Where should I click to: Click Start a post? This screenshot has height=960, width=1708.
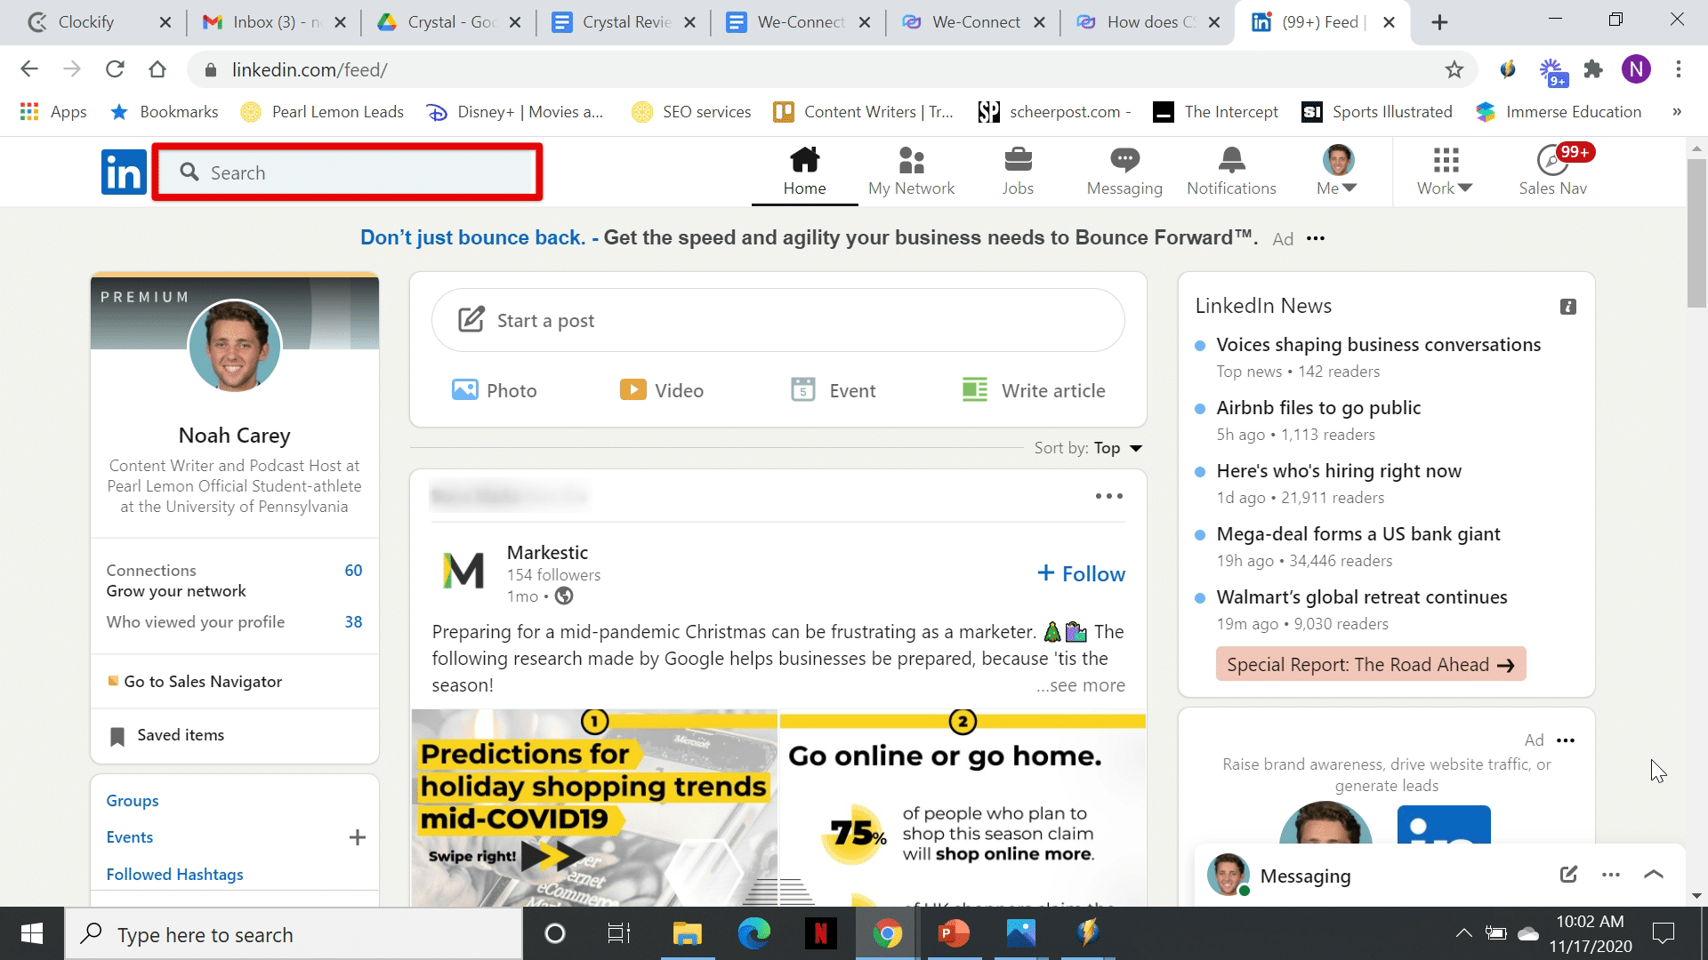[777, 320]
